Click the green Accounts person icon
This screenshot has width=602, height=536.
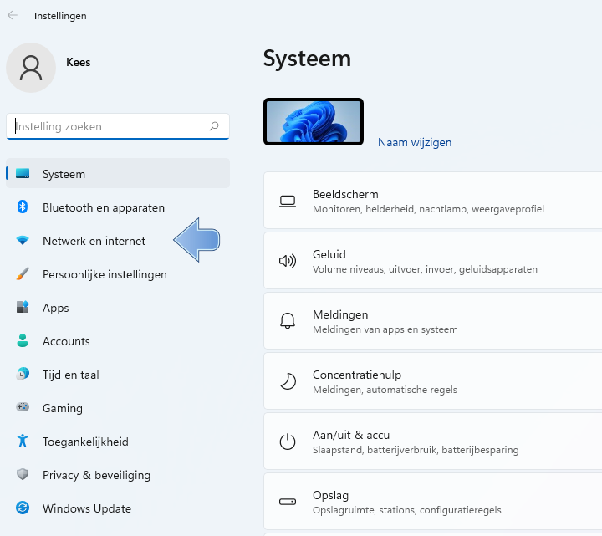[x=23, y=340]
